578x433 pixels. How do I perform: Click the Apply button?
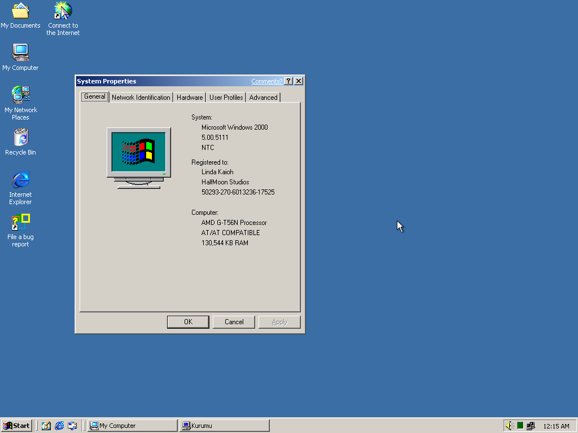[279, 322]
